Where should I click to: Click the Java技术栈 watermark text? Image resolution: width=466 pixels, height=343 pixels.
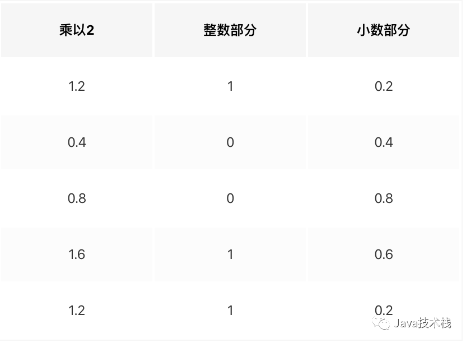[x=423, y=323]
